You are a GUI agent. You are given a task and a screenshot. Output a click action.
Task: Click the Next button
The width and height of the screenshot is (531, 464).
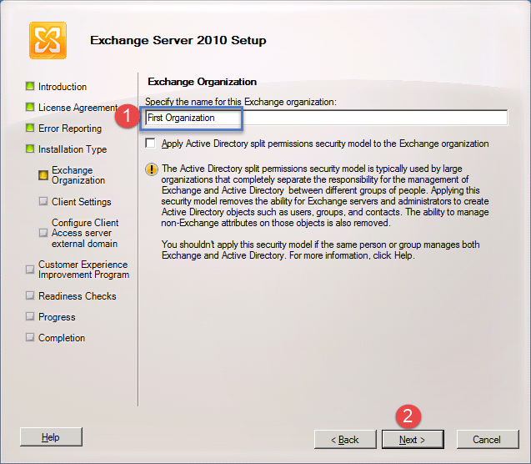[x=413, y=440]
